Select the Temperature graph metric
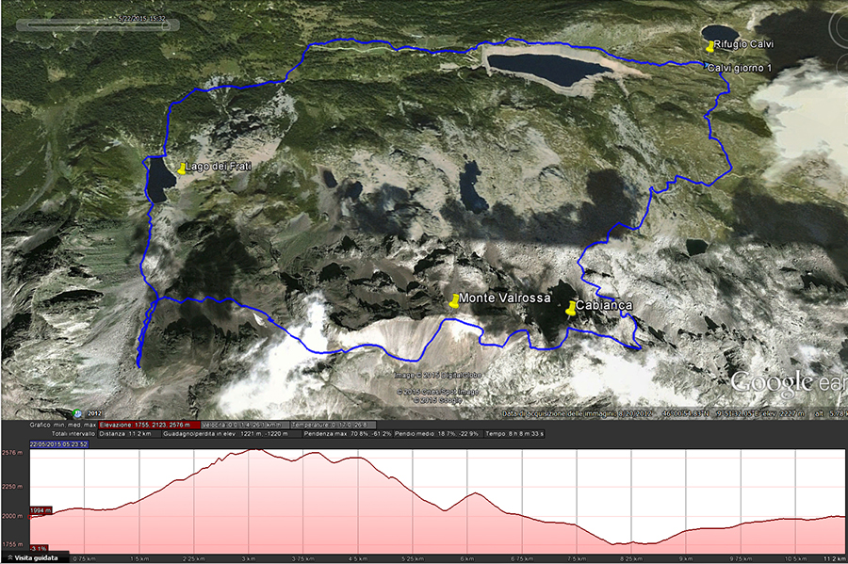The image size is (848, 564). (333, 426)
